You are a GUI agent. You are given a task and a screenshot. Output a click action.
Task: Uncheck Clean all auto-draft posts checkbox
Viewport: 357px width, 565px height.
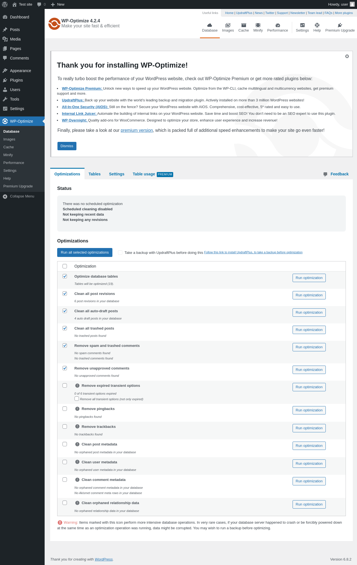coord(65,311)
